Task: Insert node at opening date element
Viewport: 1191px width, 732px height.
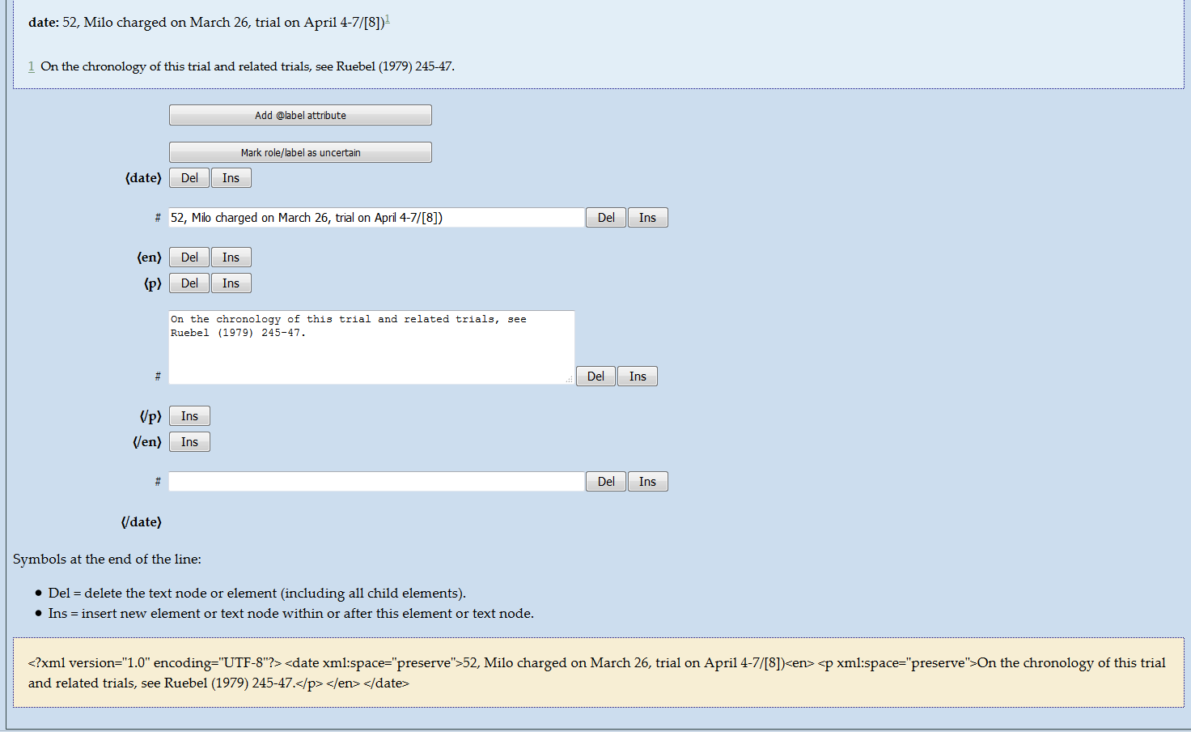Action: 231,178
